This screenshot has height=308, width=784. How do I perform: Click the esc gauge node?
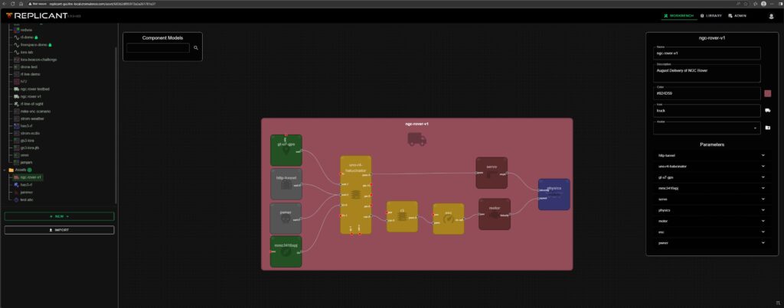point(448,218)
